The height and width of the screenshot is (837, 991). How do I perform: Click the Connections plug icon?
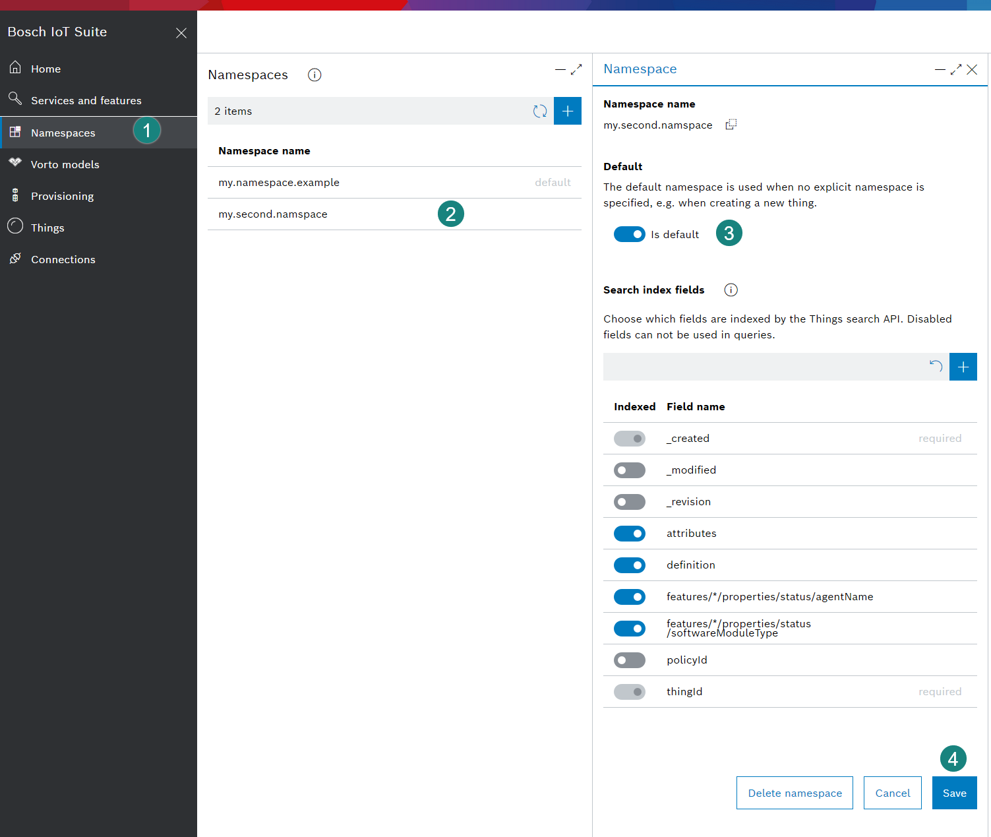tap(15, 259)
